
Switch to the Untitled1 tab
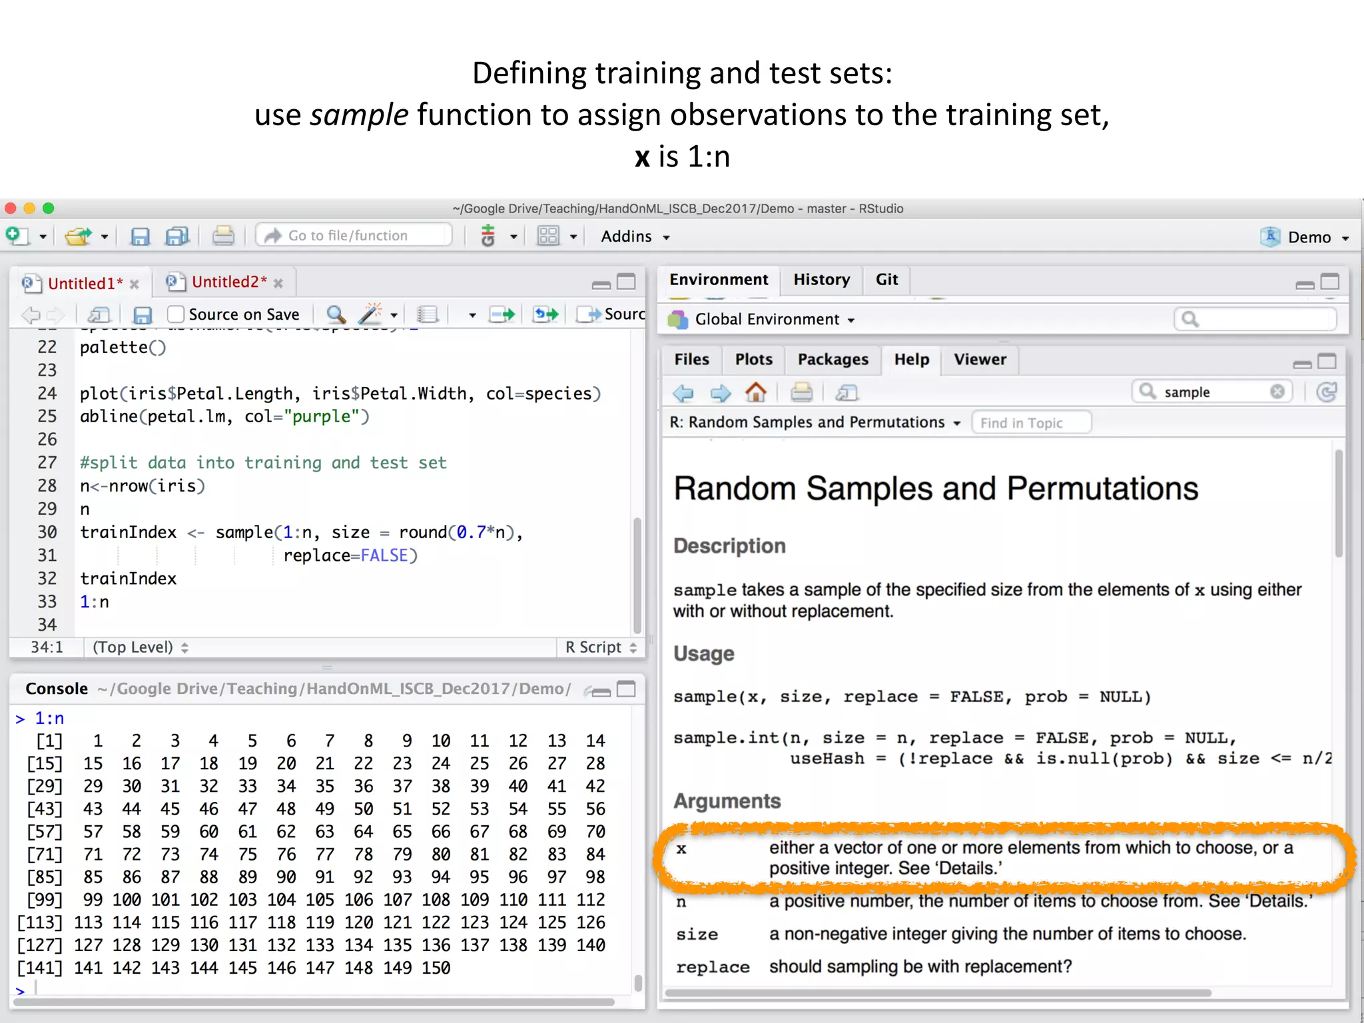(x=85, y=284)
